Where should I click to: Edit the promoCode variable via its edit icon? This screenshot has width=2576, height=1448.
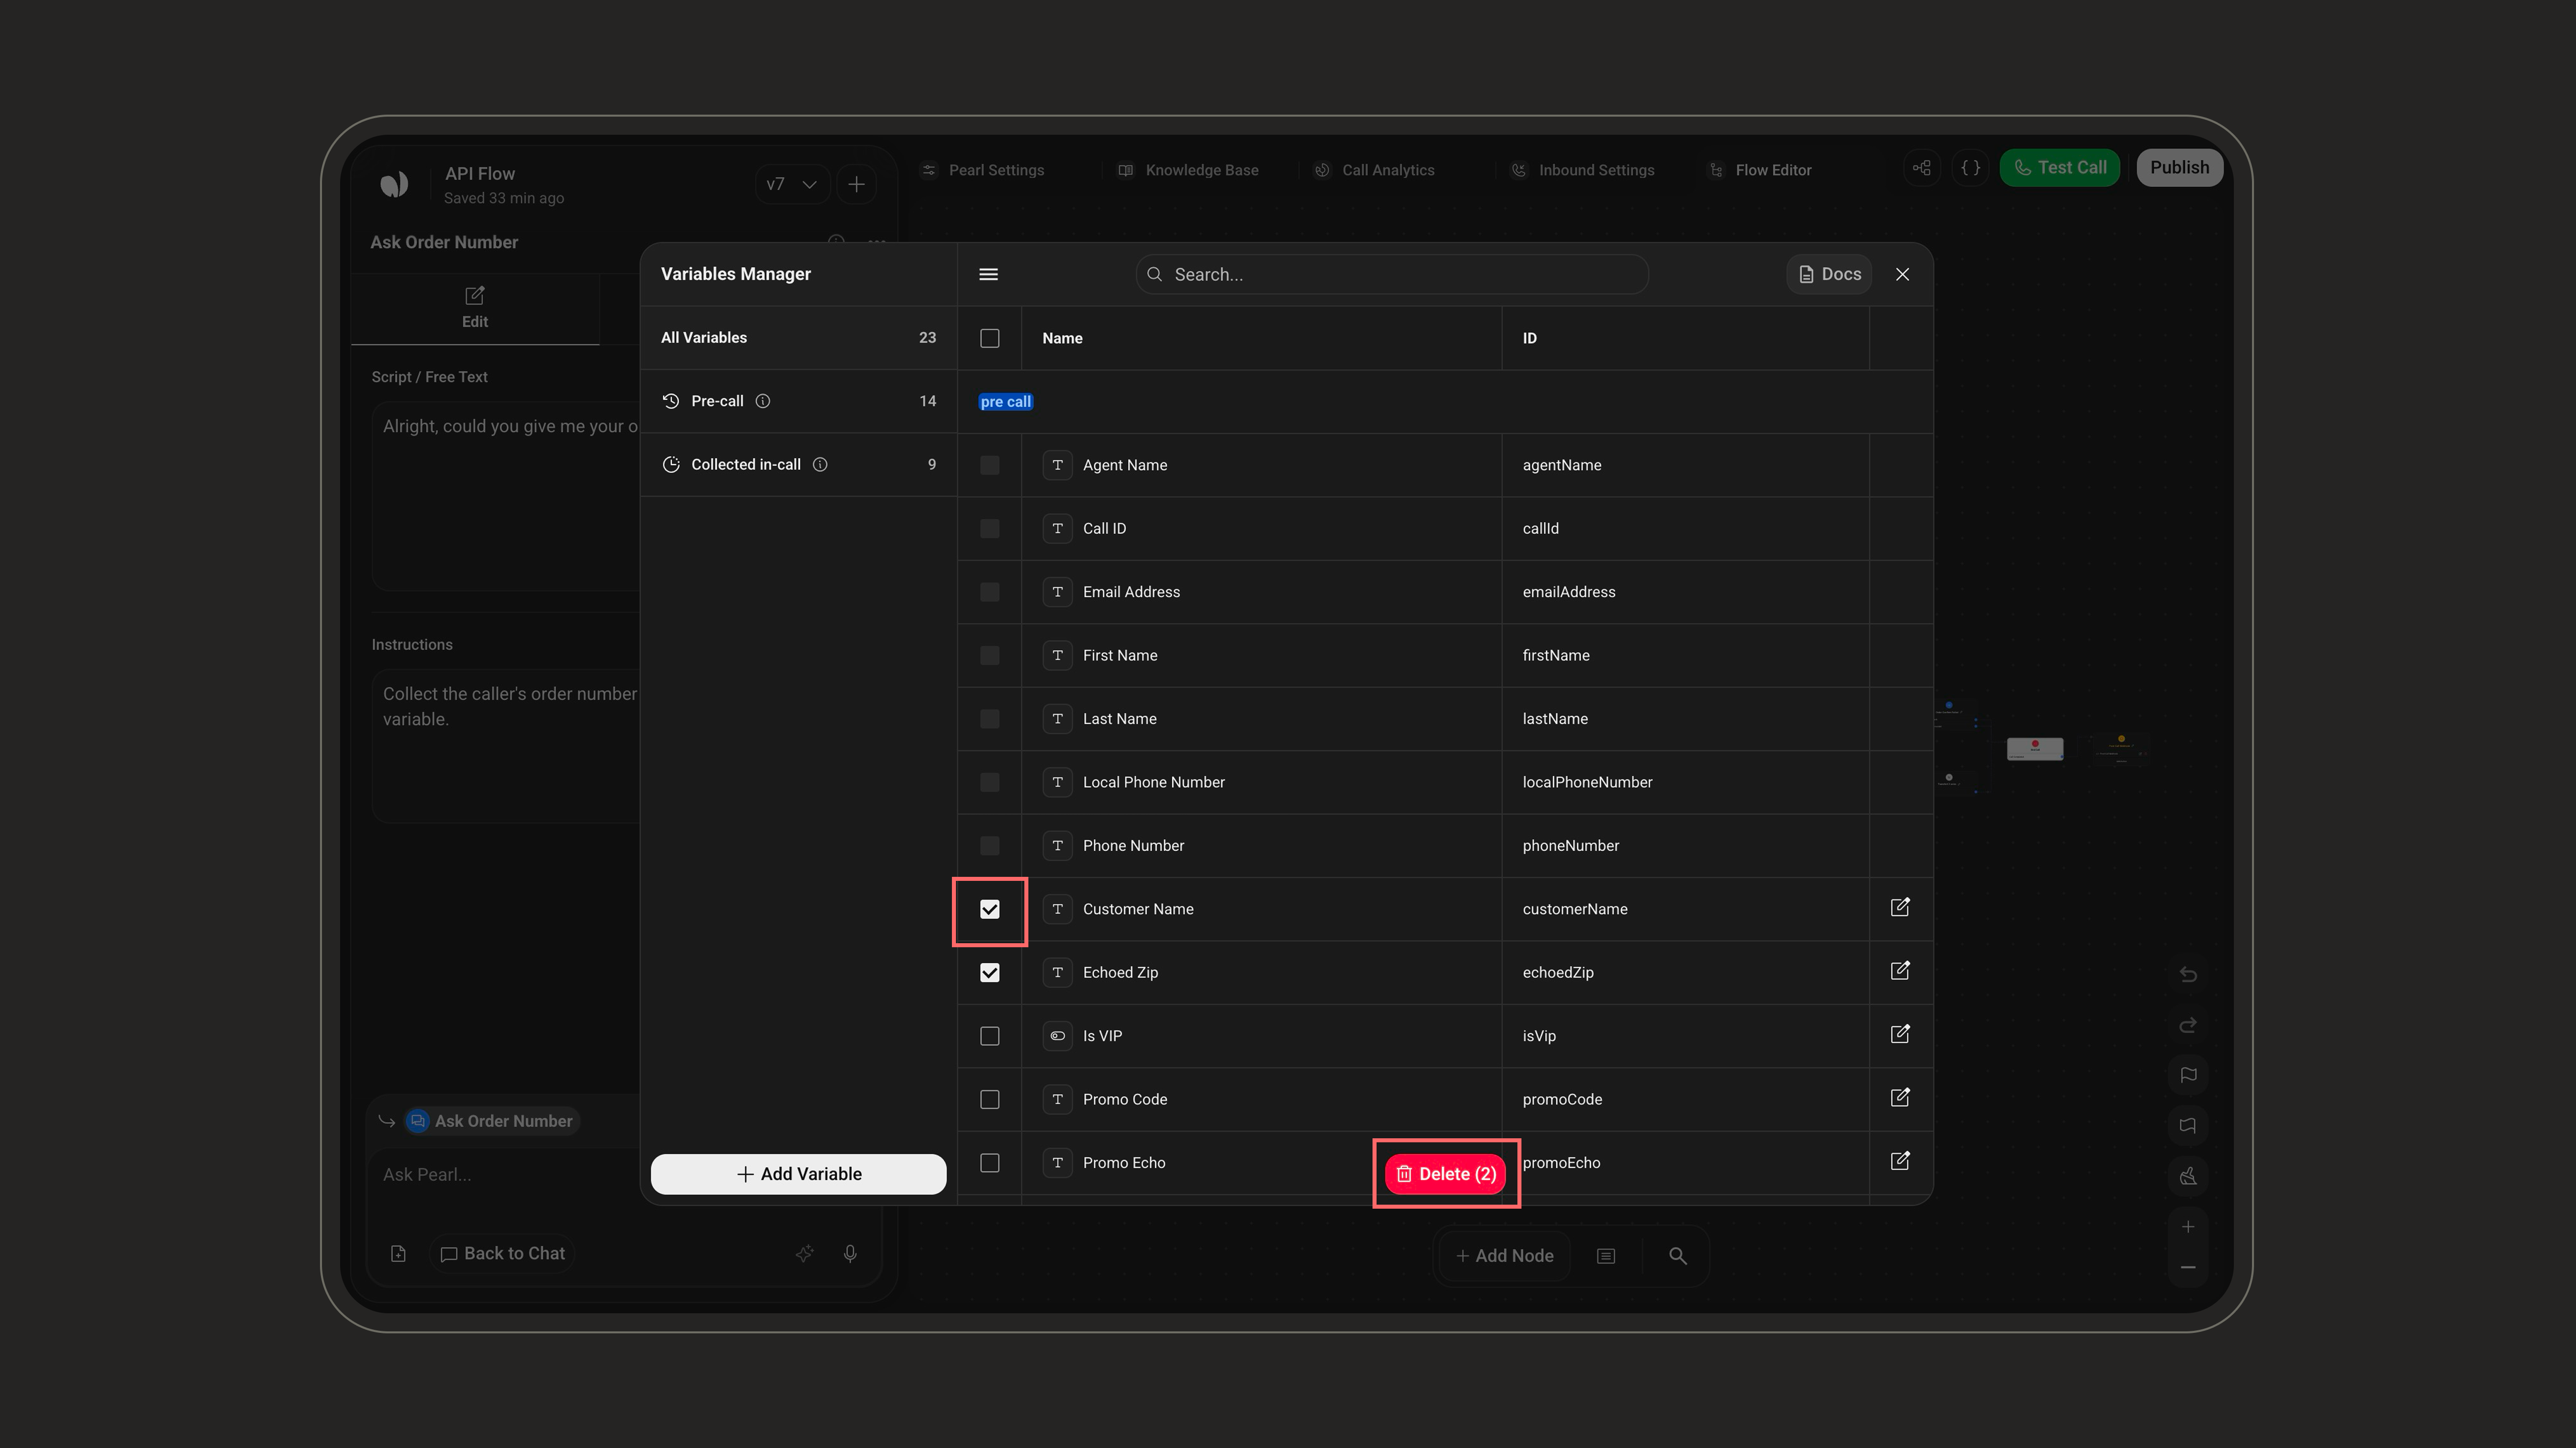[1900, 1097]
